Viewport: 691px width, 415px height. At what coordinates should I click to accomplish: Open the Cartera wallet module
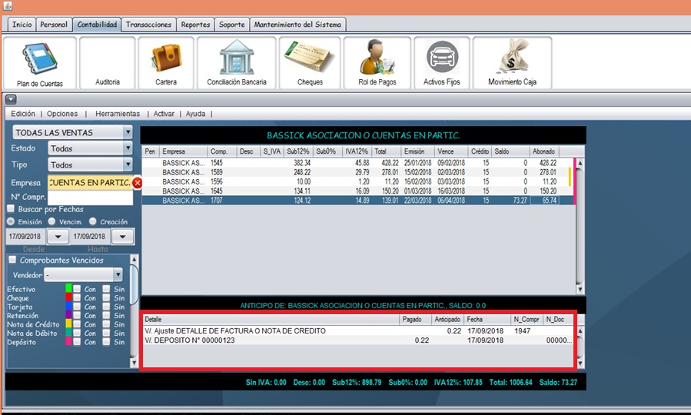click(165, 64)
